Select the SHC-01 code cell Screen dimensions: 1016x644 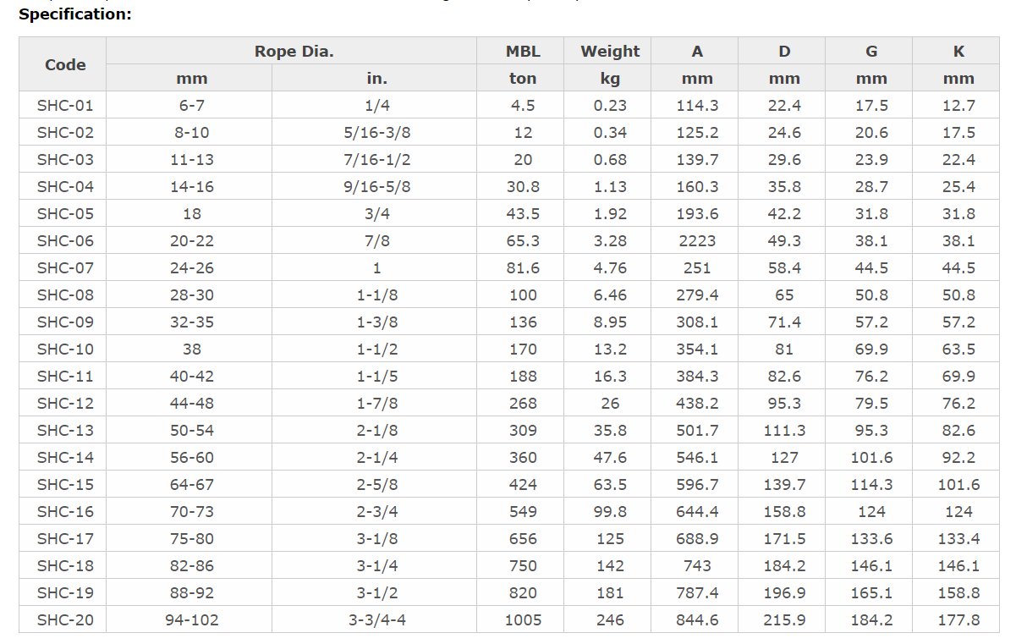65,105
